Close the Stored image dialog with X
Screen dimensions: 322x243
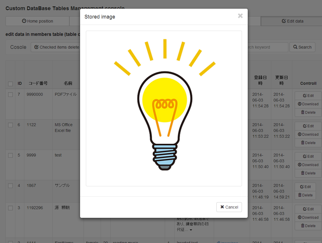240,16
